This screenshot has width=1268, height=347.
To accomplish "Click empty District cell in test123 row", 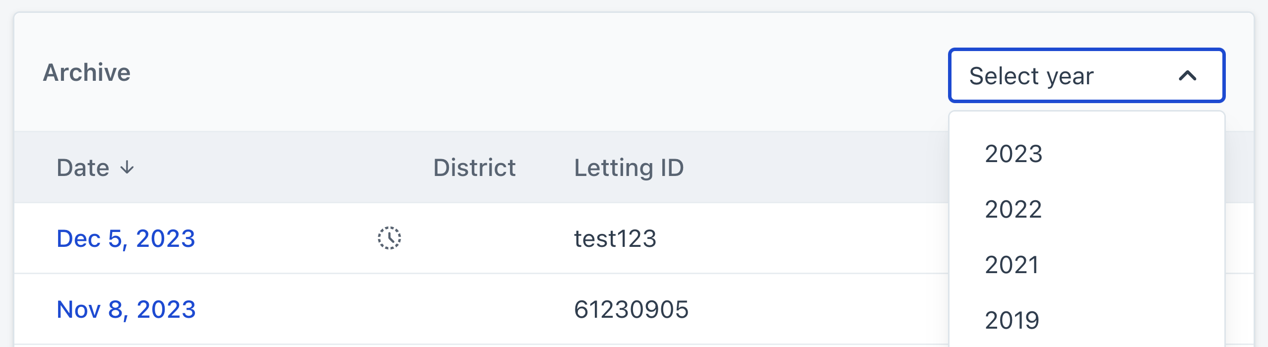I will click(474, 238).
